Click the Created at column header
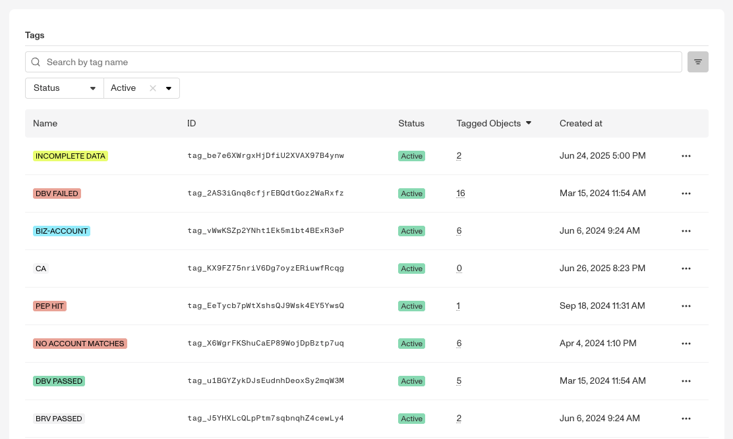Viewport: 733px width, 439px height. [x=581, y=123]
